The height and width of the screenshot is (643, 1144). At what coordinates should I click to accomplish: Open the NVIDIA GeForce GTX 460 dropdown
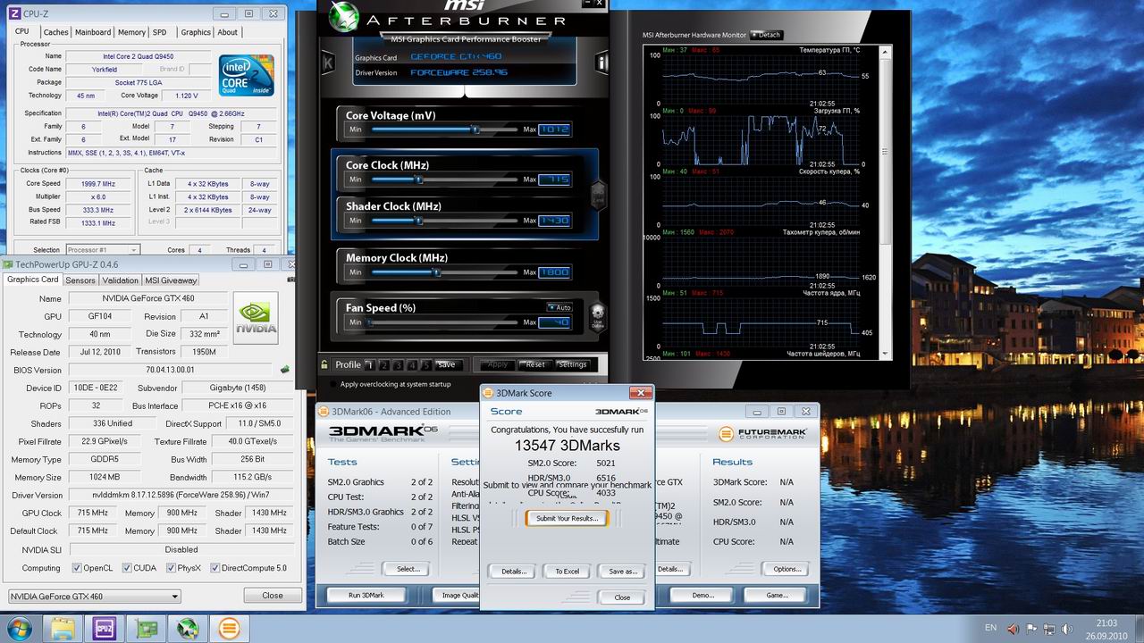pos(94,596)
